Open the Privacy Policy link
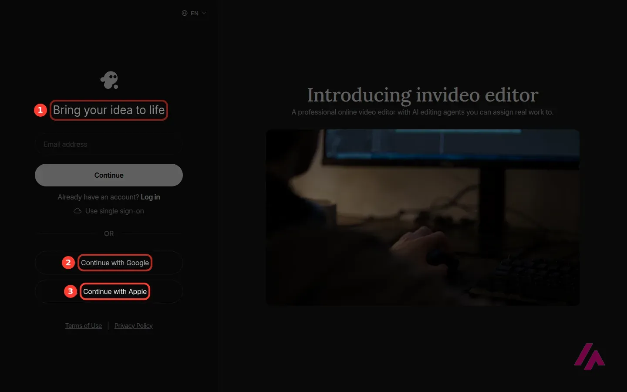This screenshot has height=392, width=627. point(134,326)
